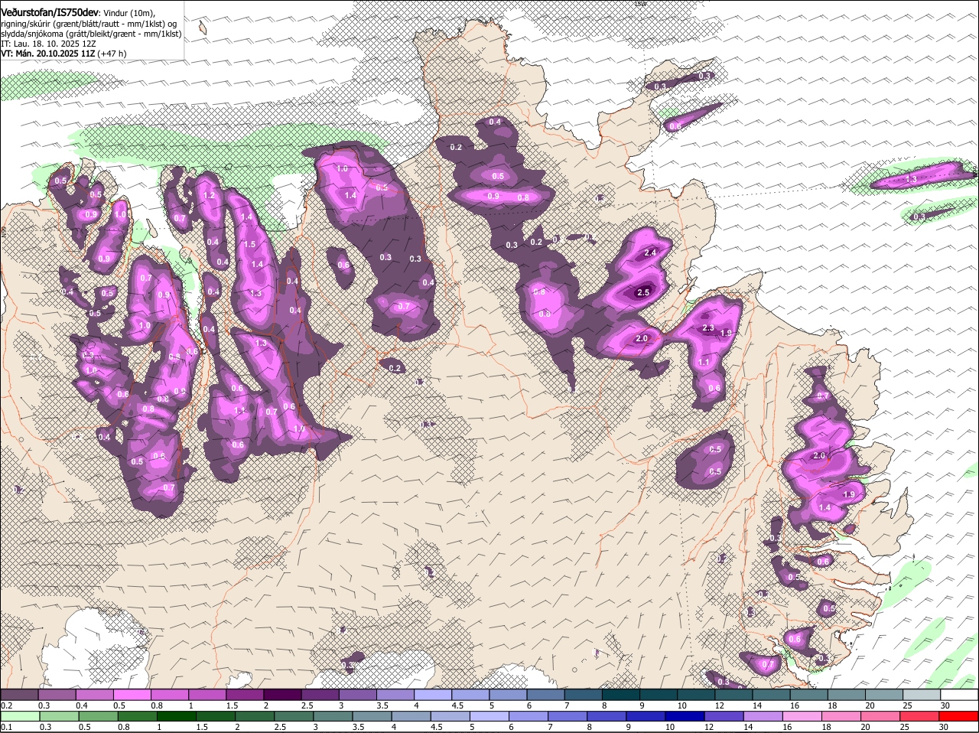Select the darkest purple upper swatch between 2 and 2.5

click(x=282, y=695)
